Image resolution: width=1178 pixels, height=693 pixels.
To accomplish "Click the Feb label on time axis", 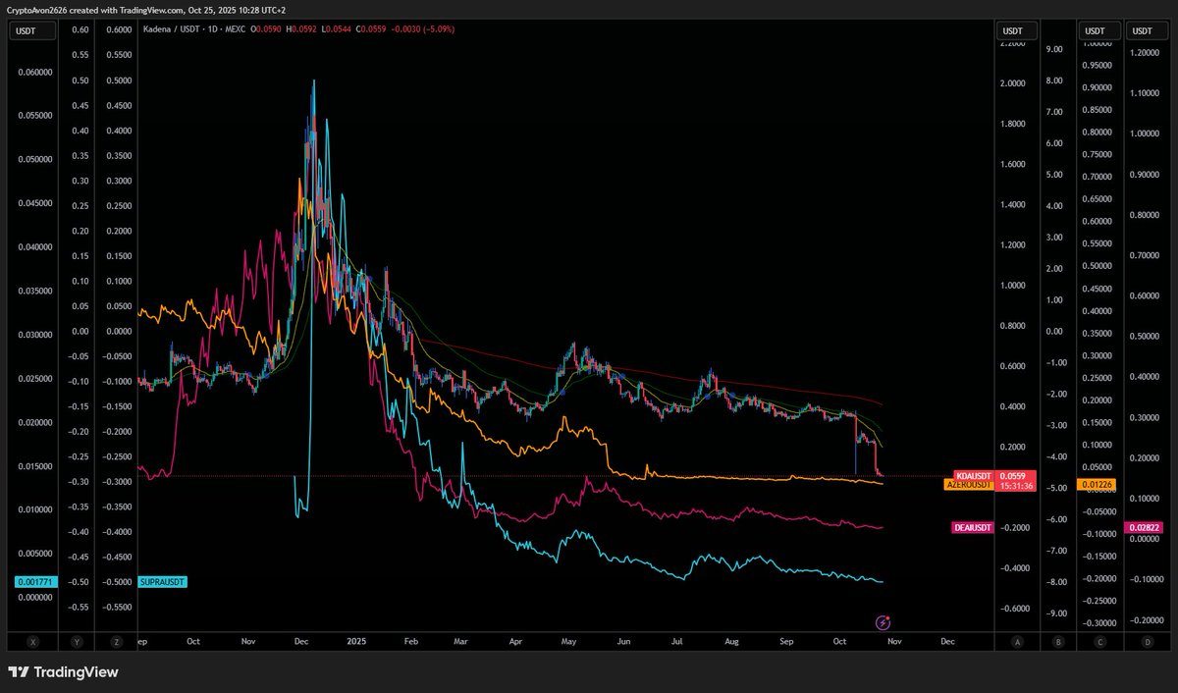I will (411, 642).
